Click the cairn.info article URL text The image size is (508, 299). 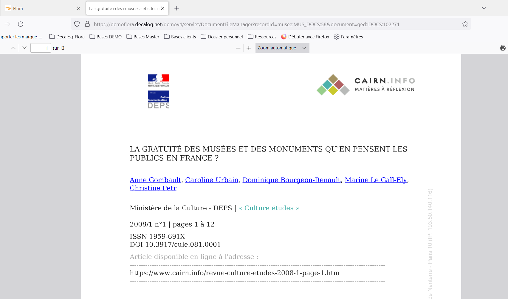click(235, 273)
